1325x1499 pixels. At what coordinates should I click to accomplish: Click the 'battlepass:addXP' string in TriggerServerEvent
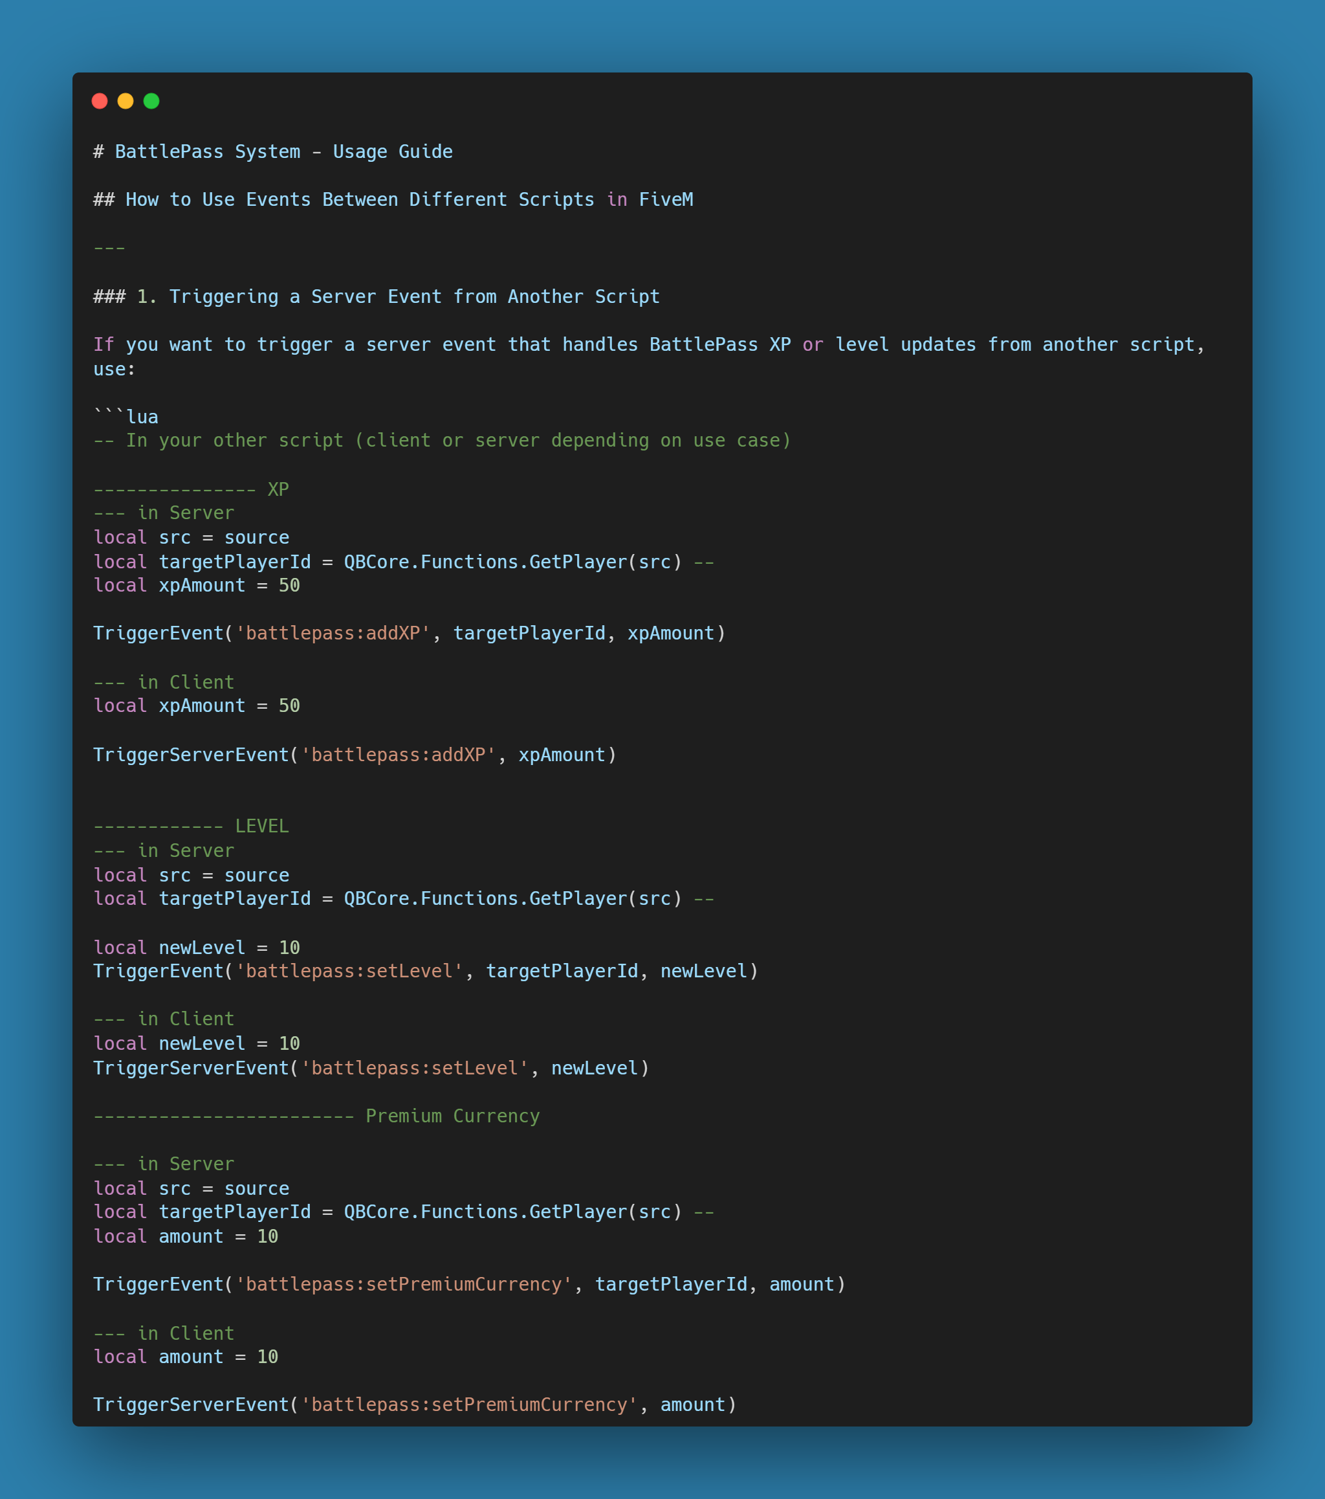[398, 755]
